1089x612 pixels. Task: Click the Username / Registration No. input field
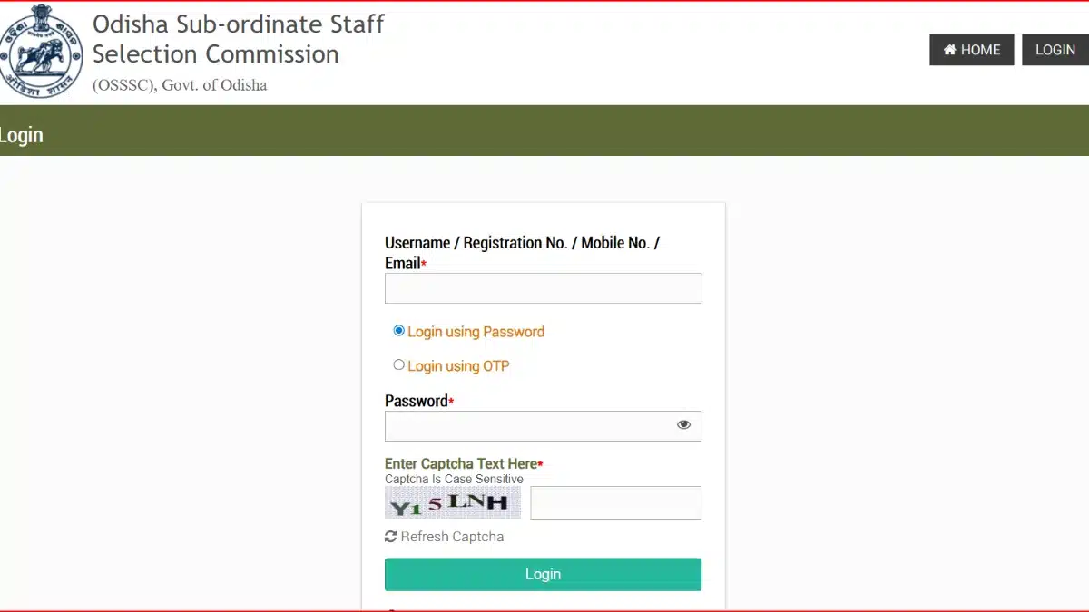click(543, 288)
